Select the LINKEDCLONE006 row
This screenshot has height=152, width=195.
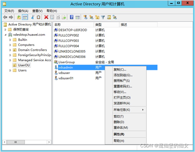[x=105, y=57]
